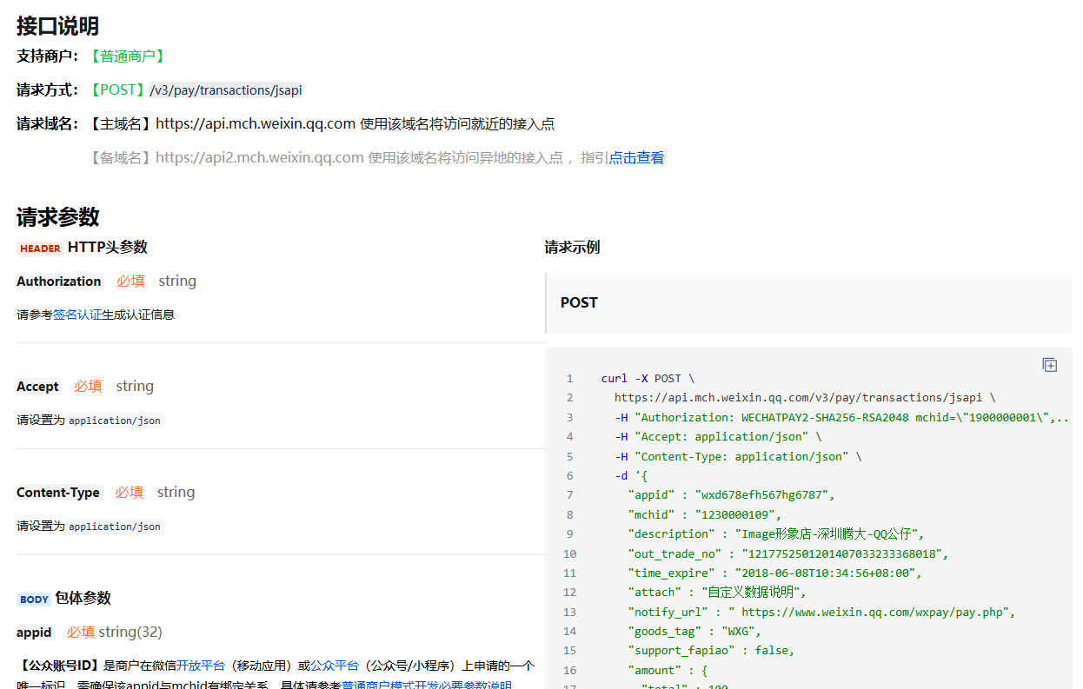The width and height of the screenshot is (1083, 689).
Task: Click the 请求示例 heading
Action: point(572,248)
